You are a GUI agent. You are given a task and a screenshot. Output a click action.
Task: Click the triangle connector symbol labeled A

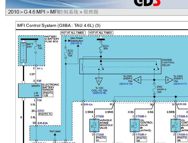(138, 80)
